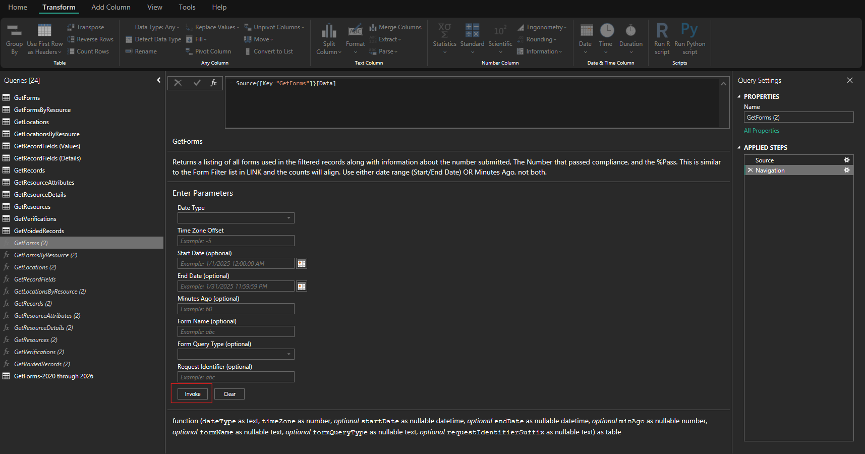Click the Split Column icon
Image resolution: width=865 pixels, height=454 pixels.
pos(329,31)
